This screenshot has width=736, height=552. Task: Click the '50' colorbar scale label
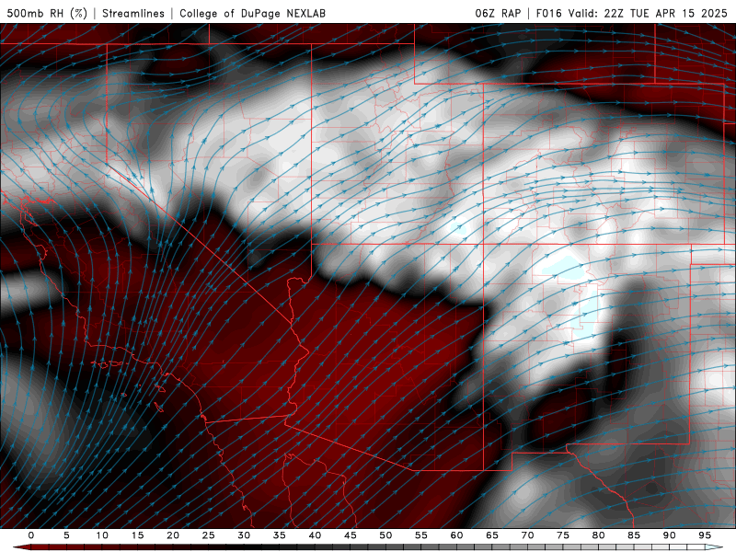pyautogui.click(x=385, y=535)
